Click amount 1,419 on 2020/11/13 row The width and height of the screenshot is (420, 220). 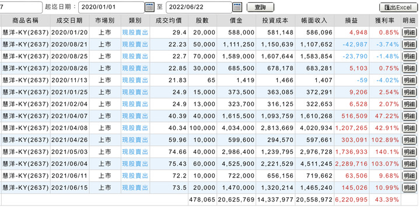pos(246,80)
